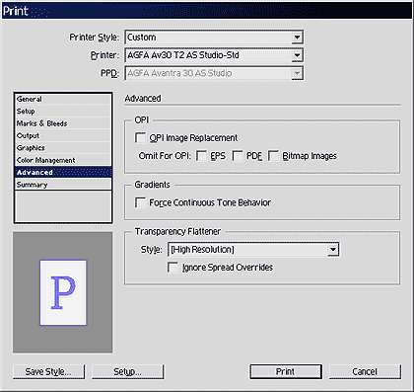Screen dimensions: 414x392
Task: Toggle Ignore Spread Overrides checkbox
Action: tap(173, 268)
